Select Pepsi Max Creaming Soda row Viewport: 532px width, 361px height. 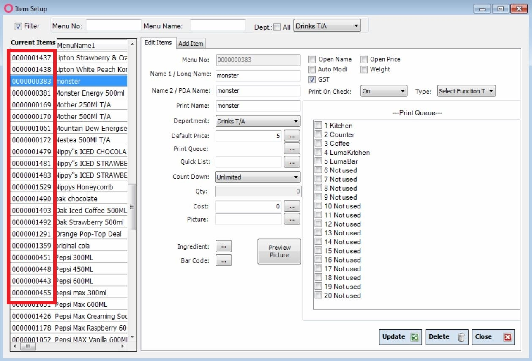68,316
